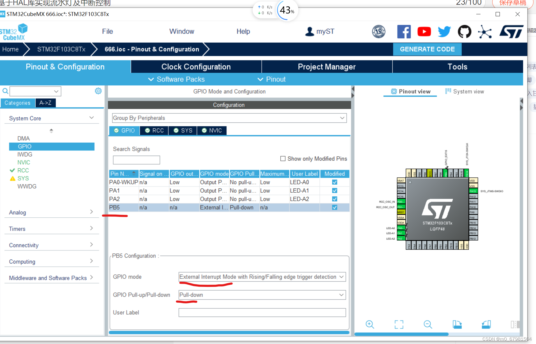The height and width of the screenshot is (344, 536).
Task: Click the myST user account icon
Action: [309, 31]
